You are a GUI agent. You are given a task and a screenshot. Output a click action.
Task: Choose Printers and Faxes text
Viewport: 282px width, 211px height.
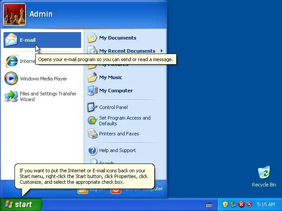(x=119, y=134)
